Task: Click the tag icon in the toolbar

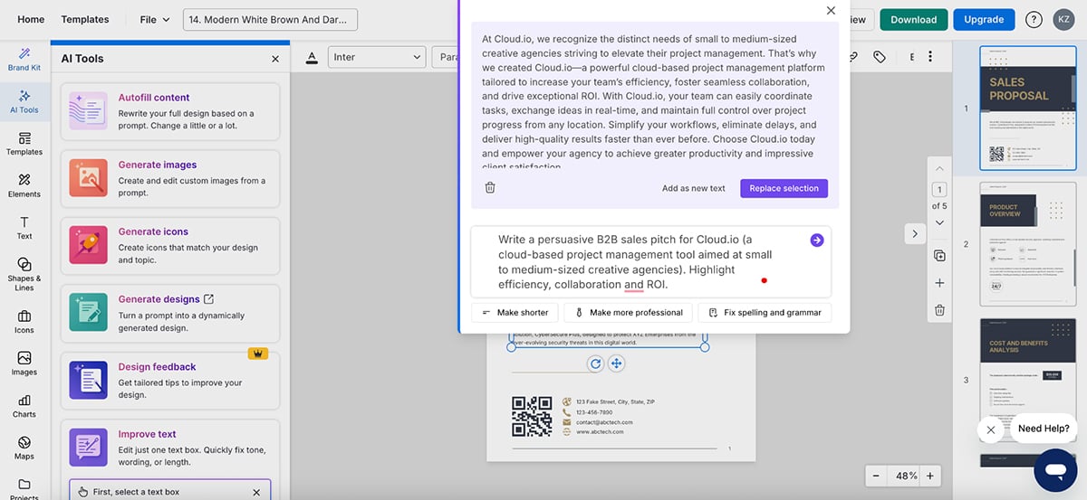Action: (880, 57)
